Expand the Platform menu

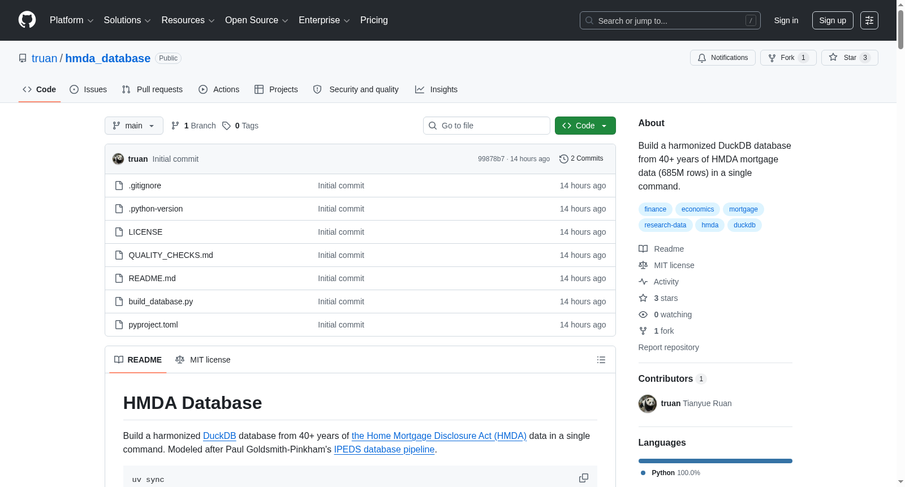[x=71, y=20]
